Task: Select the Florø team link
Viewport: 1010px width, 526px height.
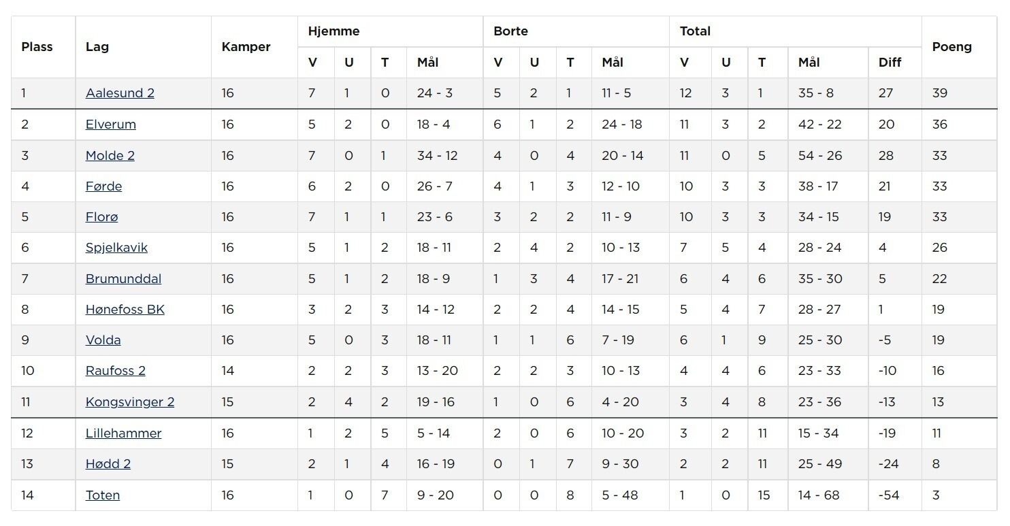Action: coord(101,217)
